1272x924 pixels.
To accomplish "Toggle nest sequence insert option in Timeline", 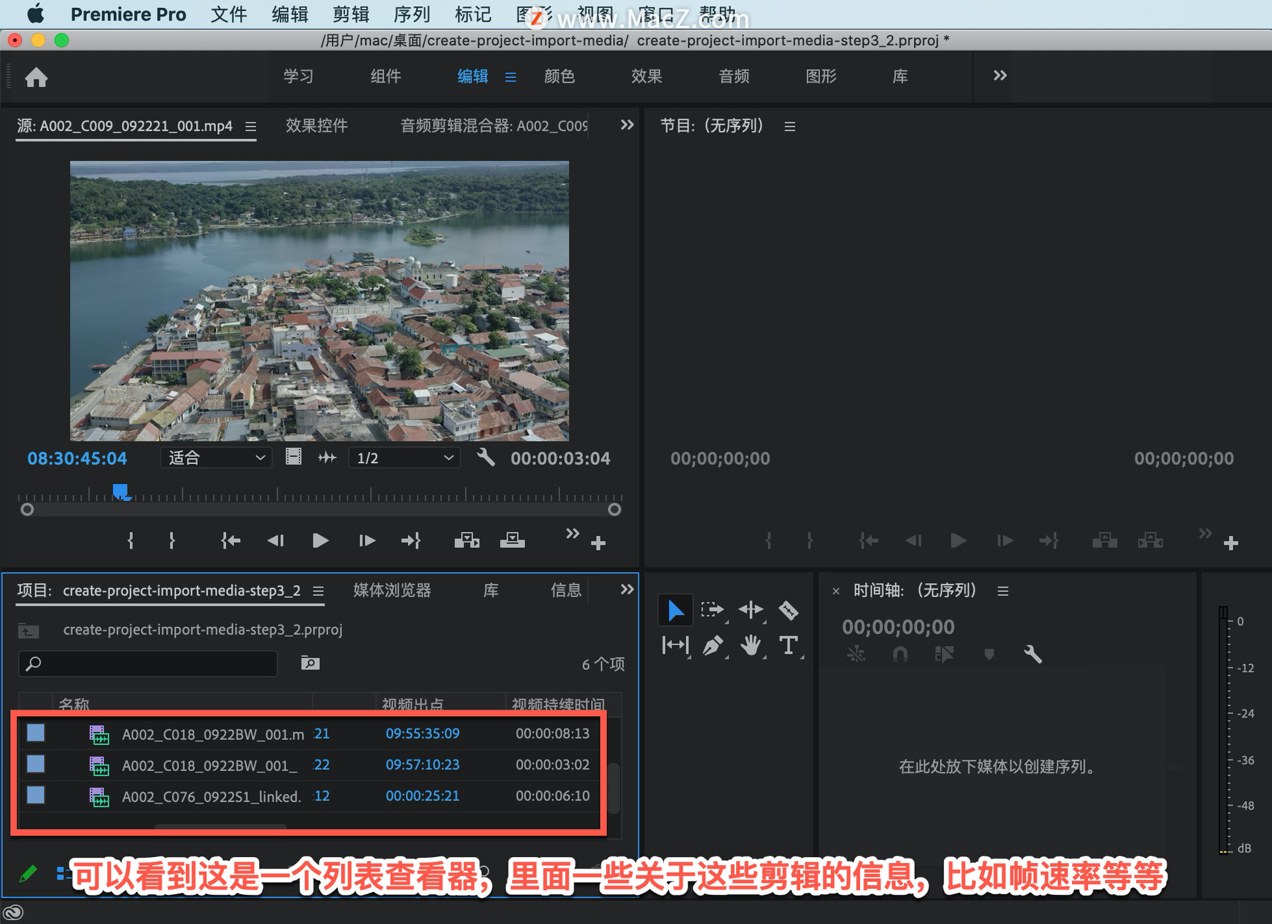I will point(856,655).
